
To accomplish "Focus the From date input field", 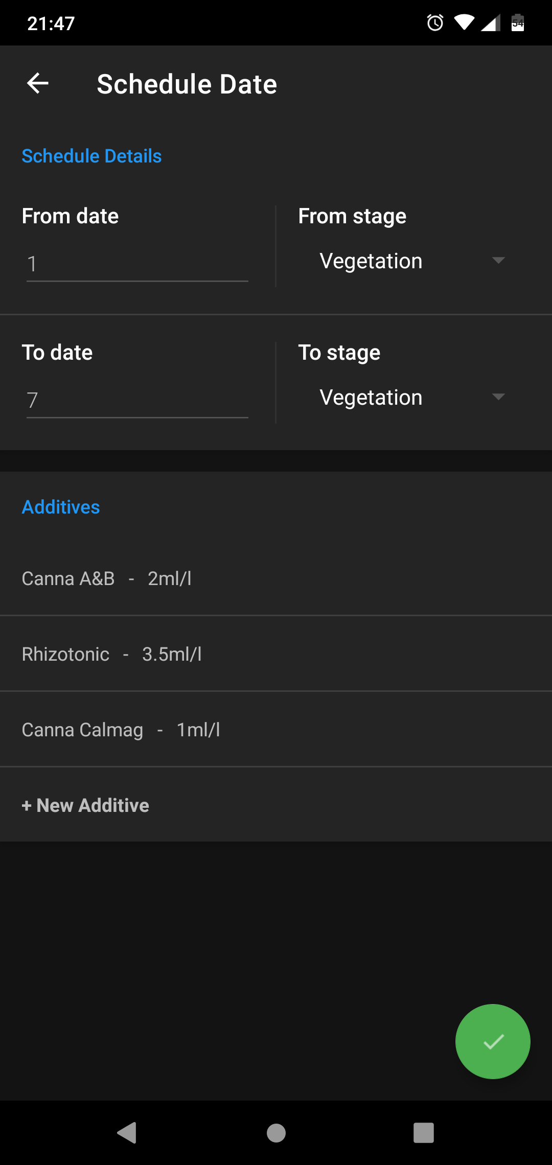I will tap(137, 264).
